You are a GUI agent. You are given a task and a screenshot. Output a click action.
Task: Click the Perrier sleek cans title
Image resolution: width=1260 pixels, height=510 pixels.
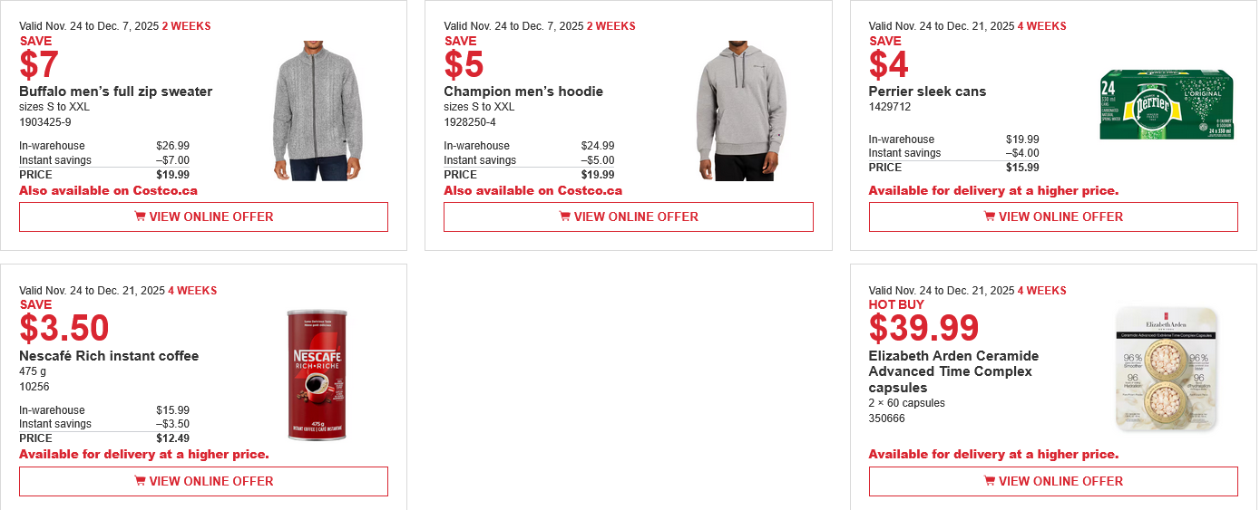927,91
